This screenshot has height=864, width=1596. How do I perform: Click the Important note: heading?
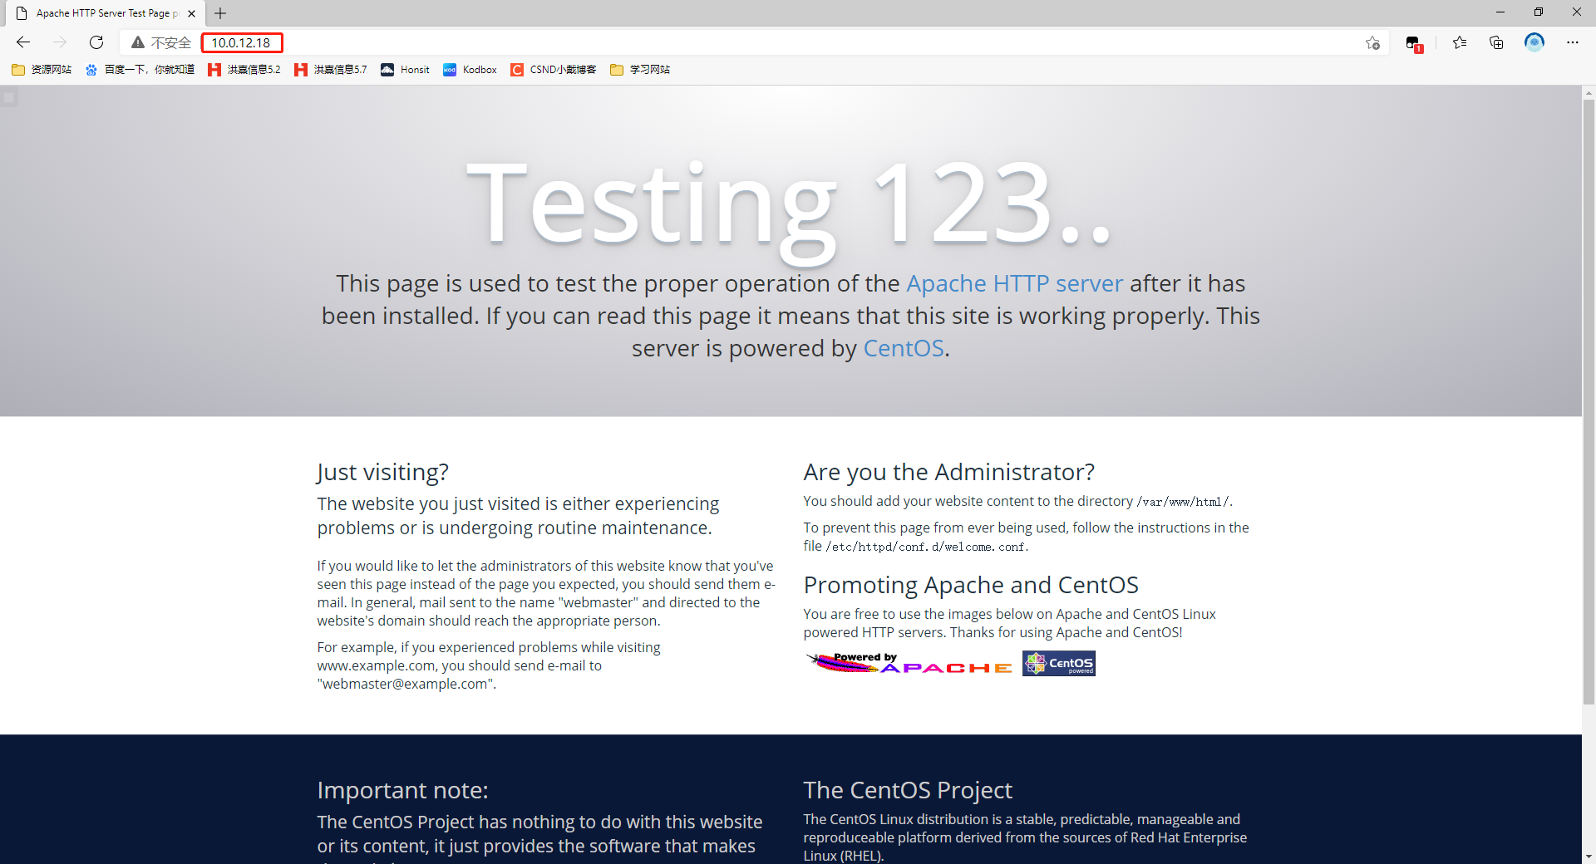point(402,790)
